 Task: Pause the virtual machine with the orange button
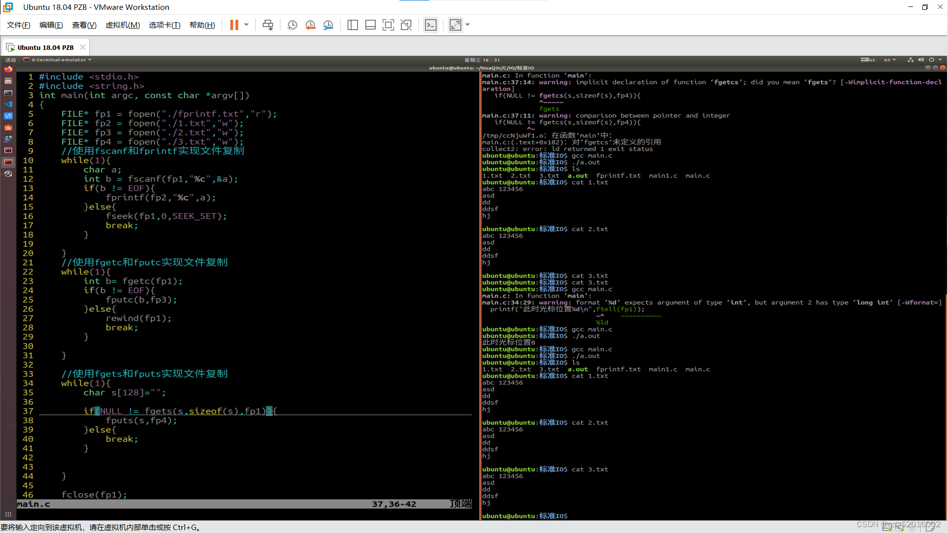tap(234, 25)
